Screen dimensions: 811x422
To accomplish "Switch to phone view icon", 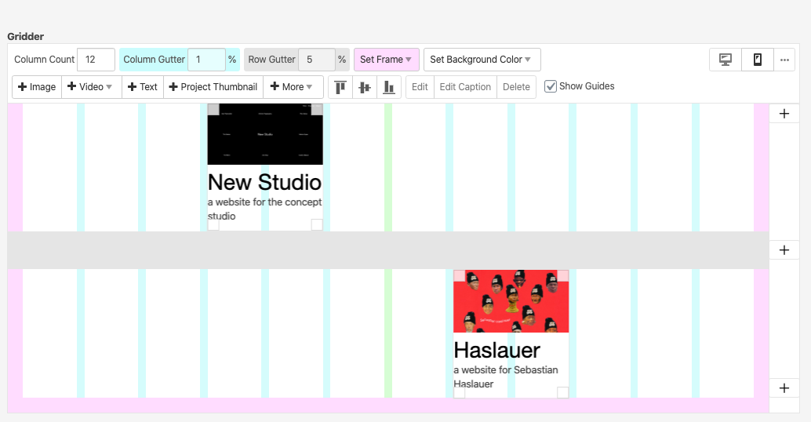I will (x=758, y=60).
